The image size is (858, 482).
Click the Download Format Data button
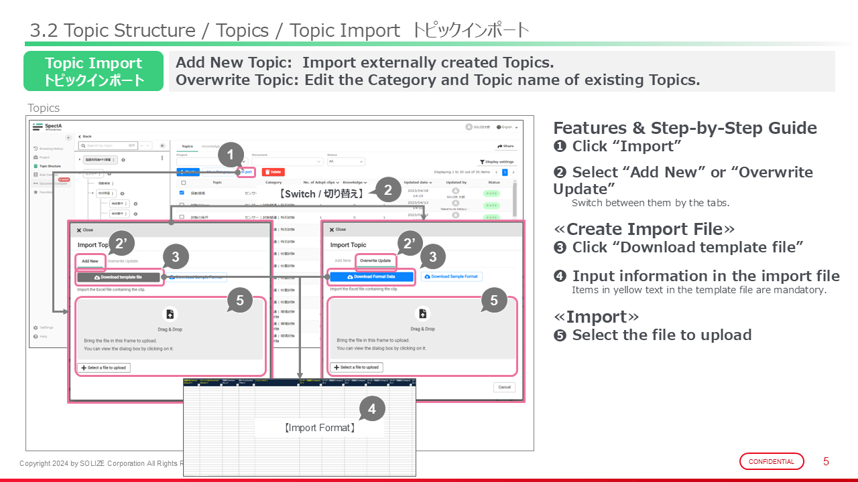(x=371, y=276)
